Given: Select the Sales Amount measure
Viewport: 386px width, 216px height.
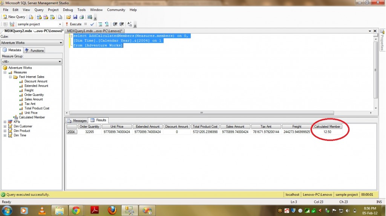Looking at the screenshot, I should click(33, 99).
